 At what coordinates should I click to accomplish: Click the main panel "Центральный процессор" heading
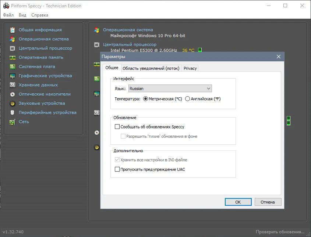click(x=130, y=44)
